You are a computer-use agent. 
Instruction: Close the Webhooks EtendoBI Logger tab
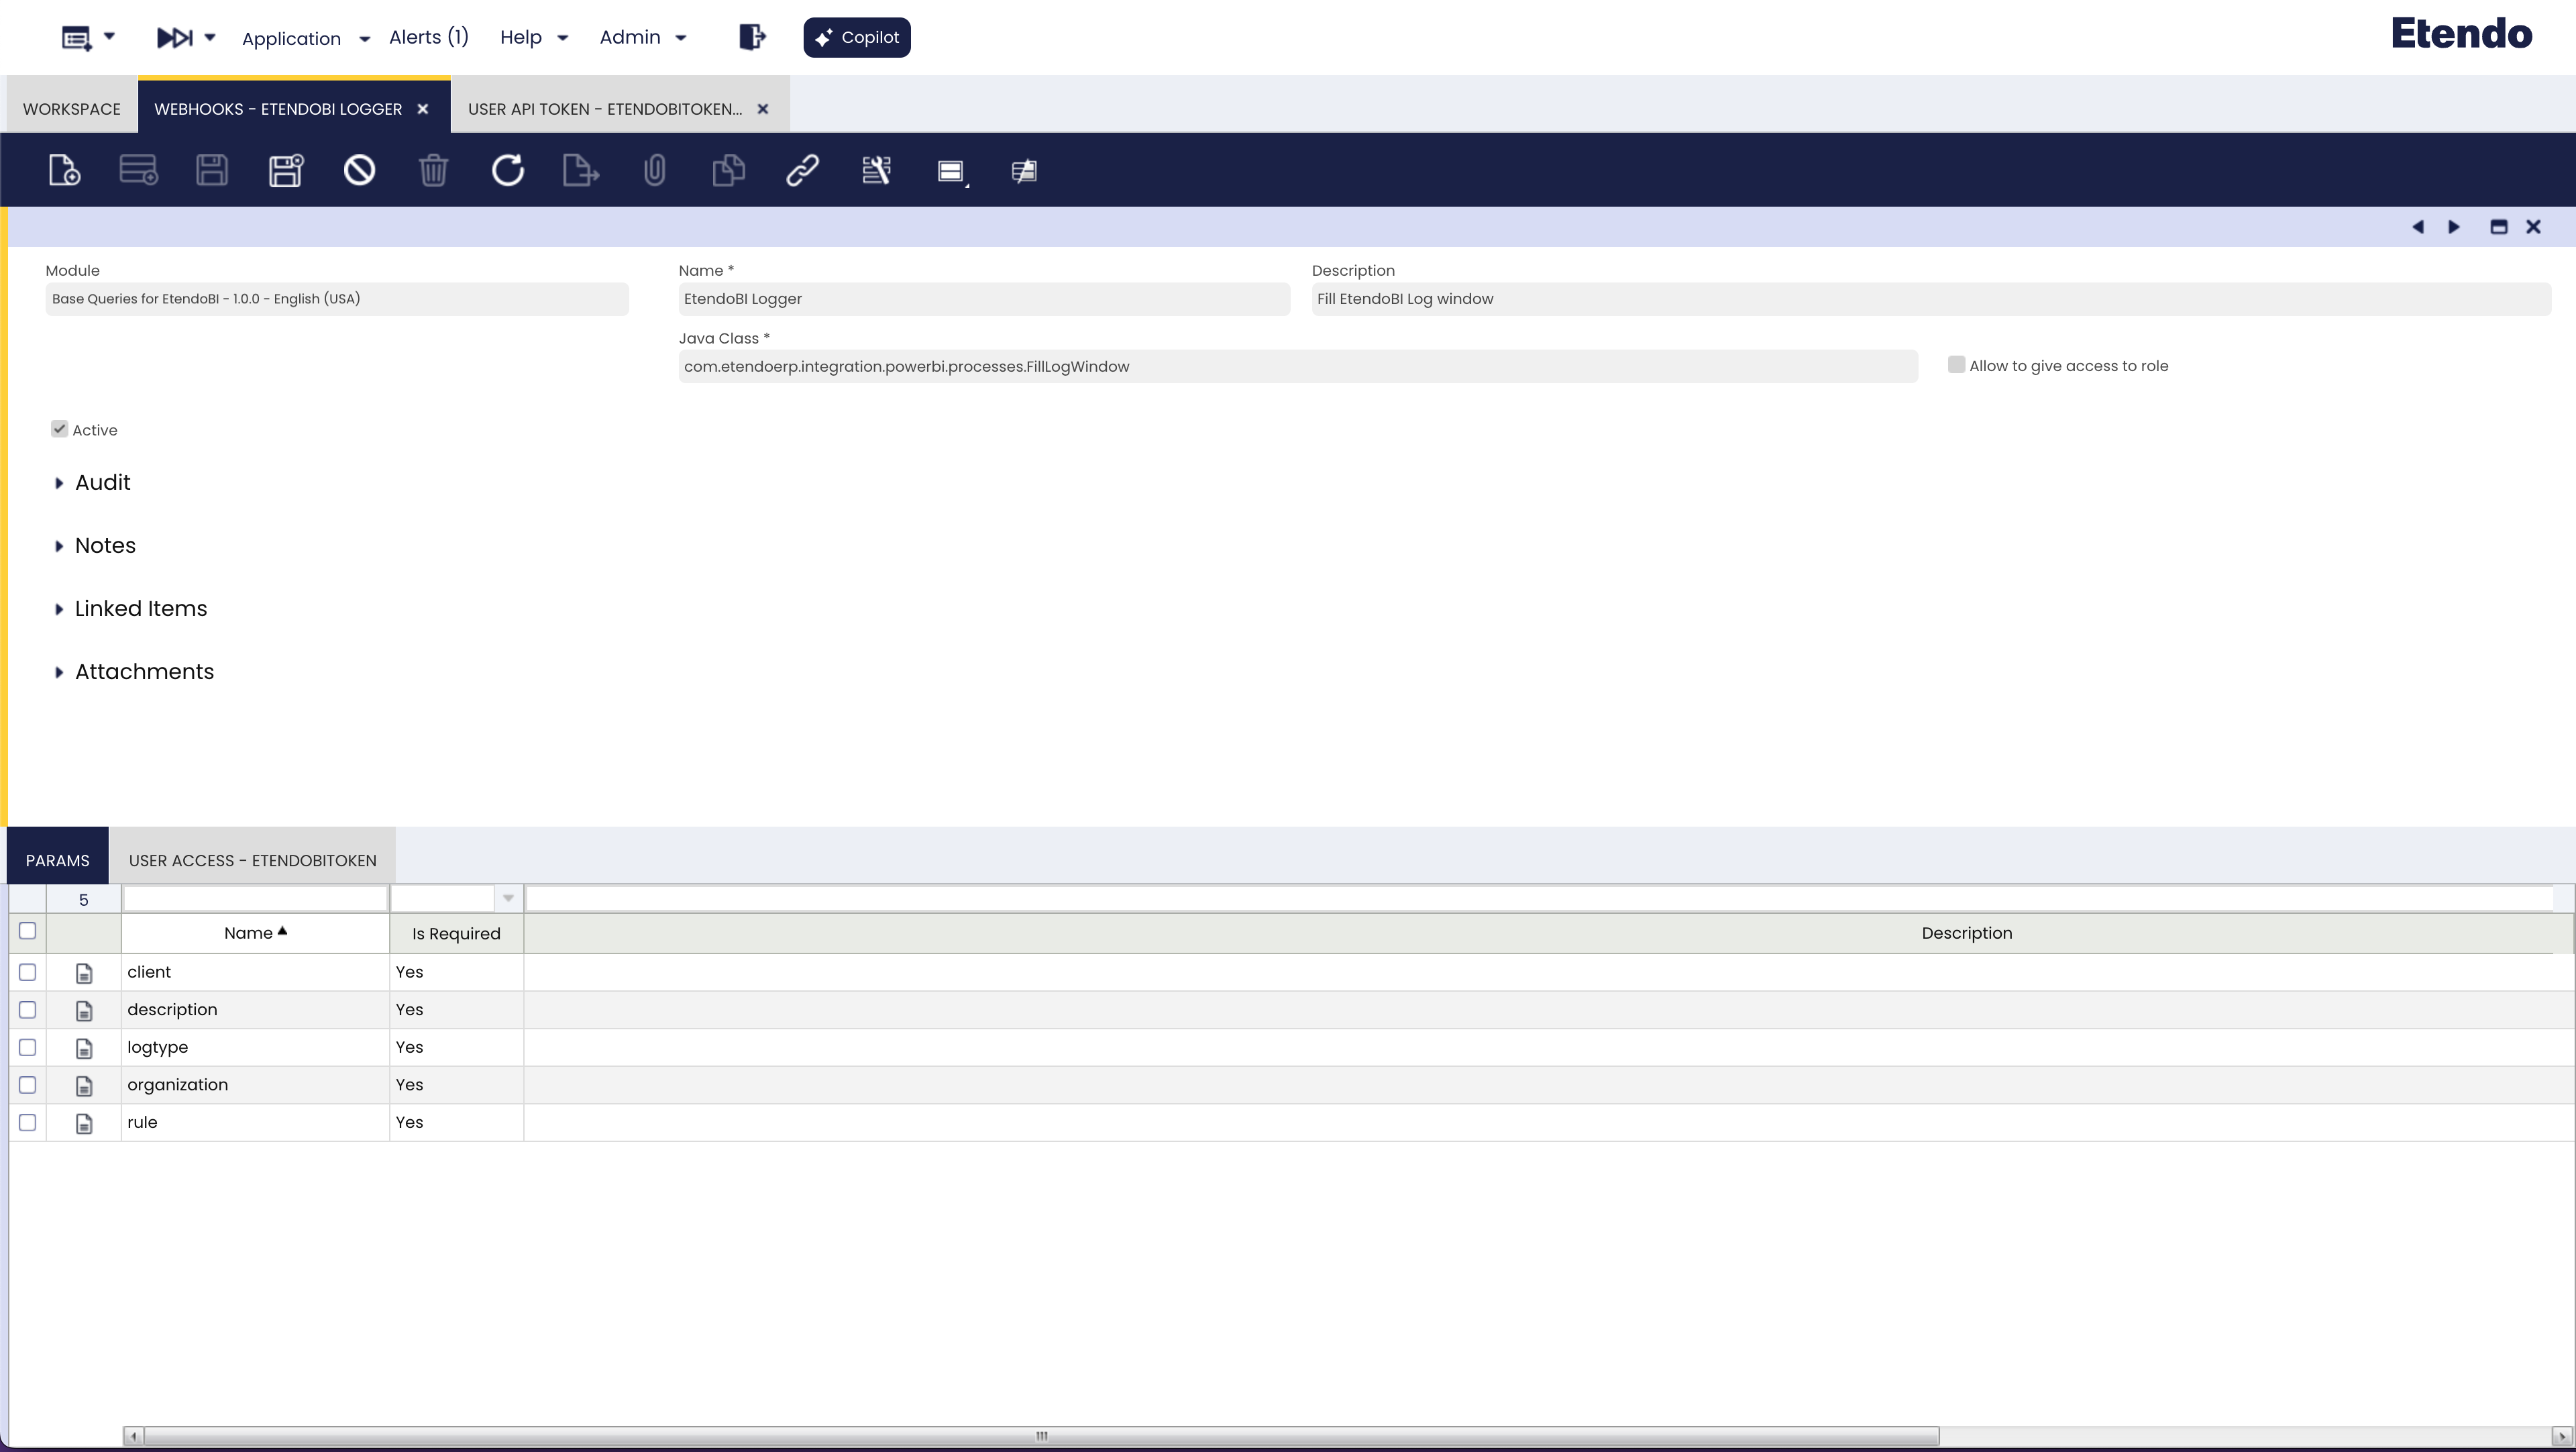[423, 109]
